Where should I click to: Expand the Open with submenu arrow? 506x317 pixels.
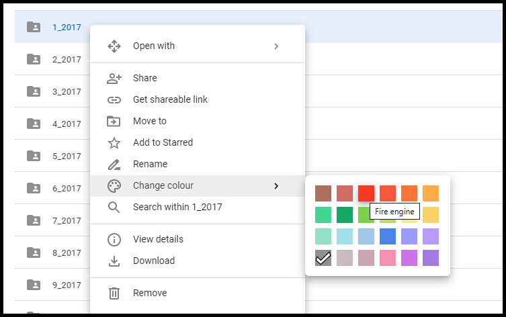pos(276,46)
